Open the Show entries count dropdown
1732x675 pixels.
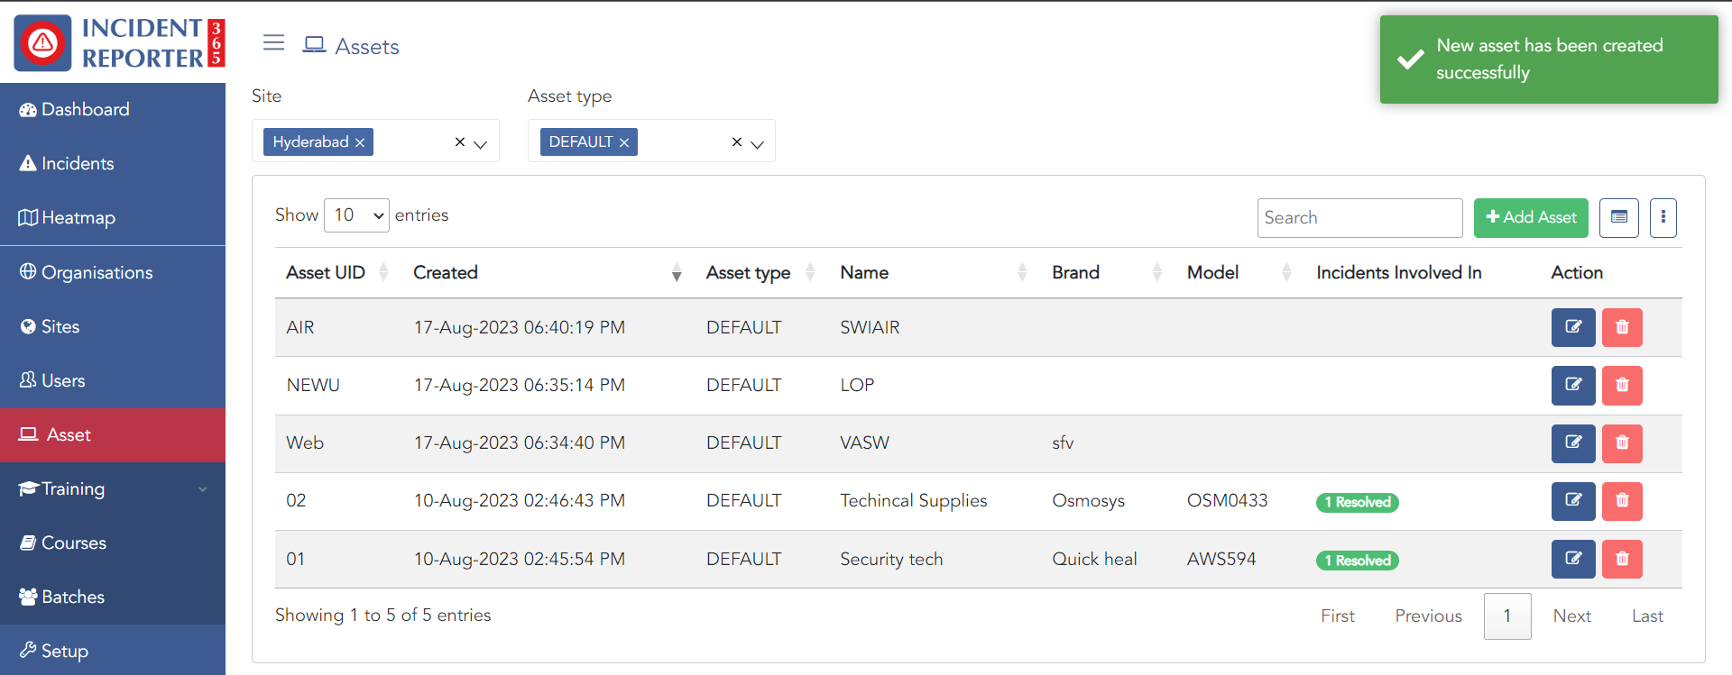tap(356, 215)
